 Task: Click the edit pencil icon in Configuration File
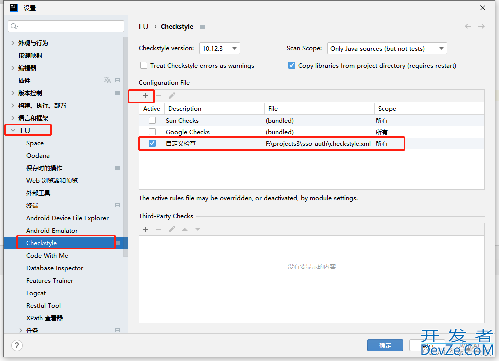coord(172,96)
